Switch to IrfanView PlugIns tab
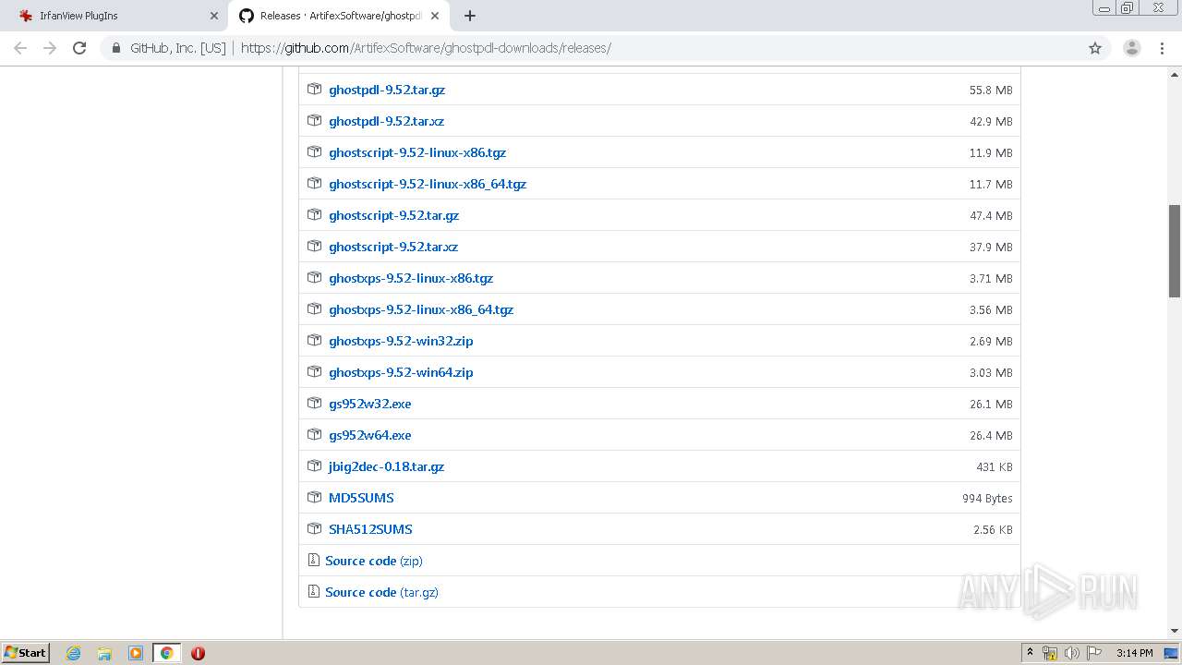The height and width of the screenshot is (665, 1182). coord(114,16)
